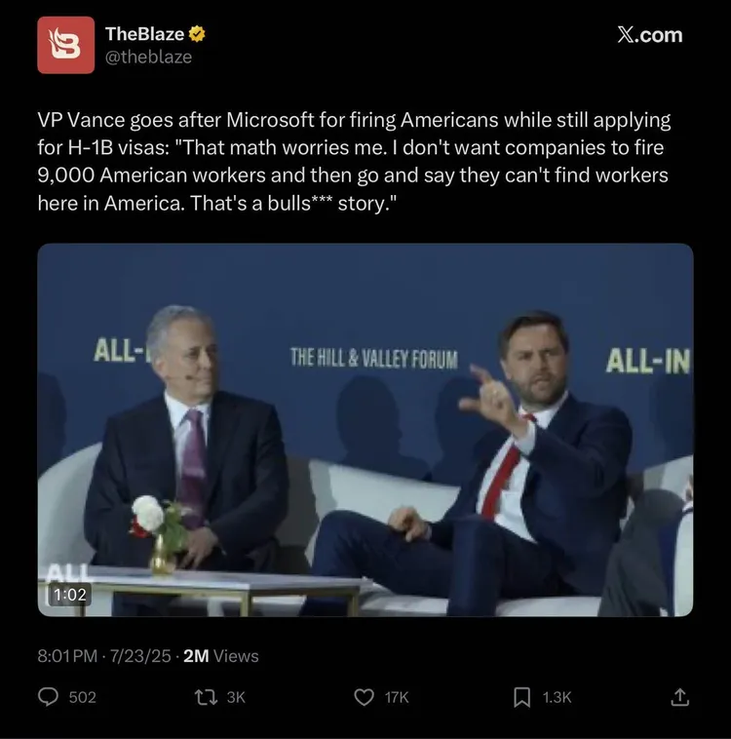Open the 8:01 PM timestamp
The height and width of the screenshot is (739, 731).
[x=67, y=656]
